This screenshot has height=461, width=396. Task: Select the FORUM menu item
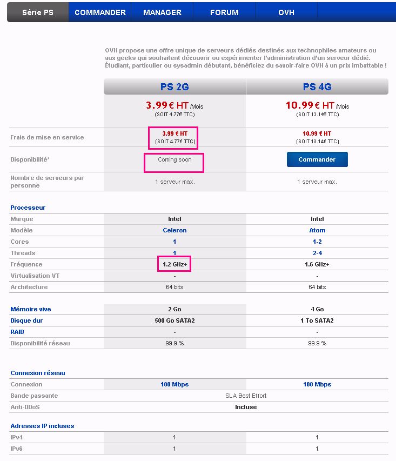pyautogui.click(x=224, y=12)
